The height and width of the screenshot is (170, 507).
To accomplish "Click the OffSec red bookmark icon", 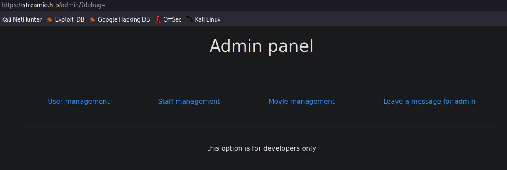I will 158,19.
